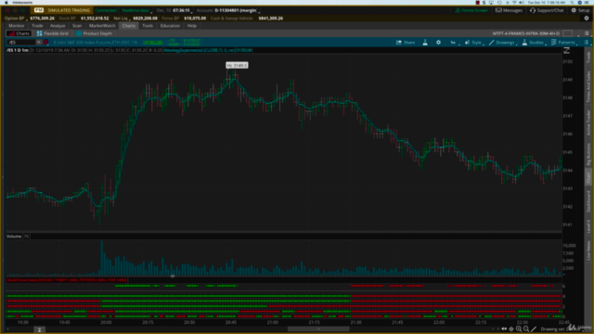Open the Education tab
Viewport: 594px width, 334px height.
[x=170, y=26]
